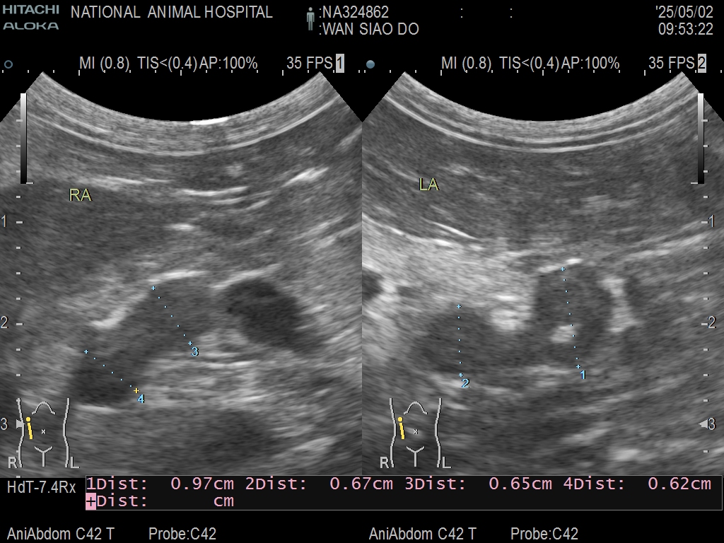
Task: Click the caliper 3 end marker
Action: click(190, 344)
